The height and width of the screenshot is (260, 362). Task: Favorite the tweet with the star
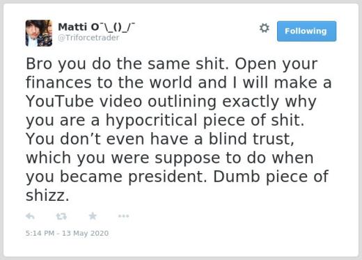coord(93,216)
